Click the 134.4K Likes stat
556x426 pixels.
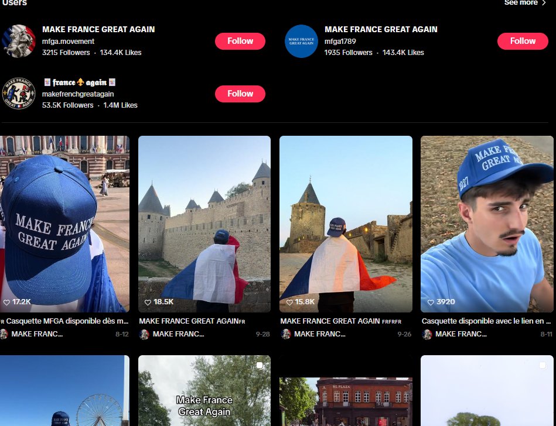(x=121, y=53)
